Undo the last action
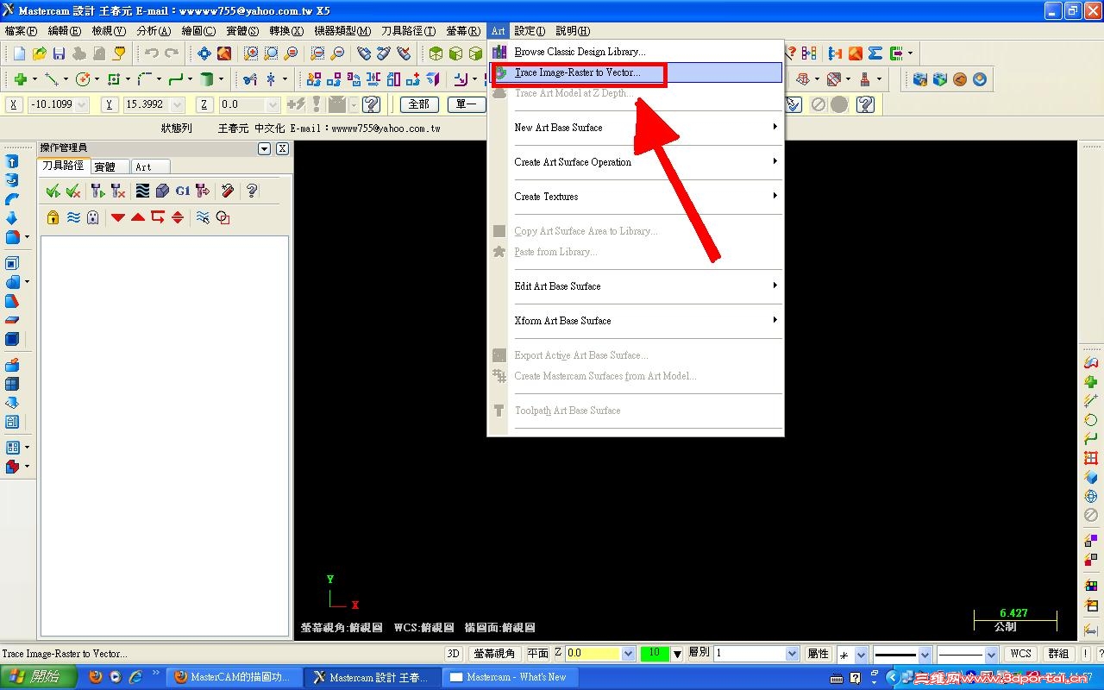1104x690 pixels. 152,53
